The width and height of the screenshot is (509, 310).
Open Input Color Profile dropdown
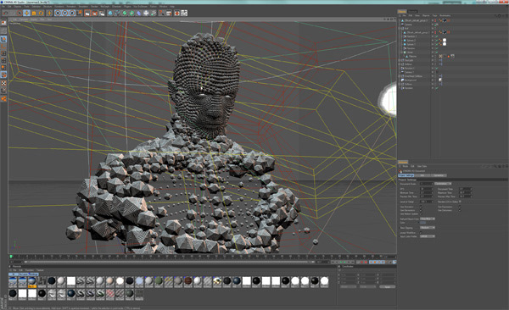point(428,236)
